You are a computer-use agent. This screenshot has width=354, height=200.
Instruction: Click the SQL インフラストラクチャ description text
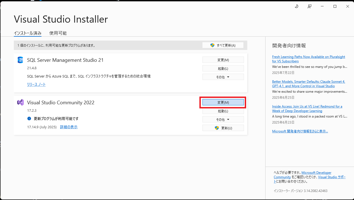[x=89, y=76]
